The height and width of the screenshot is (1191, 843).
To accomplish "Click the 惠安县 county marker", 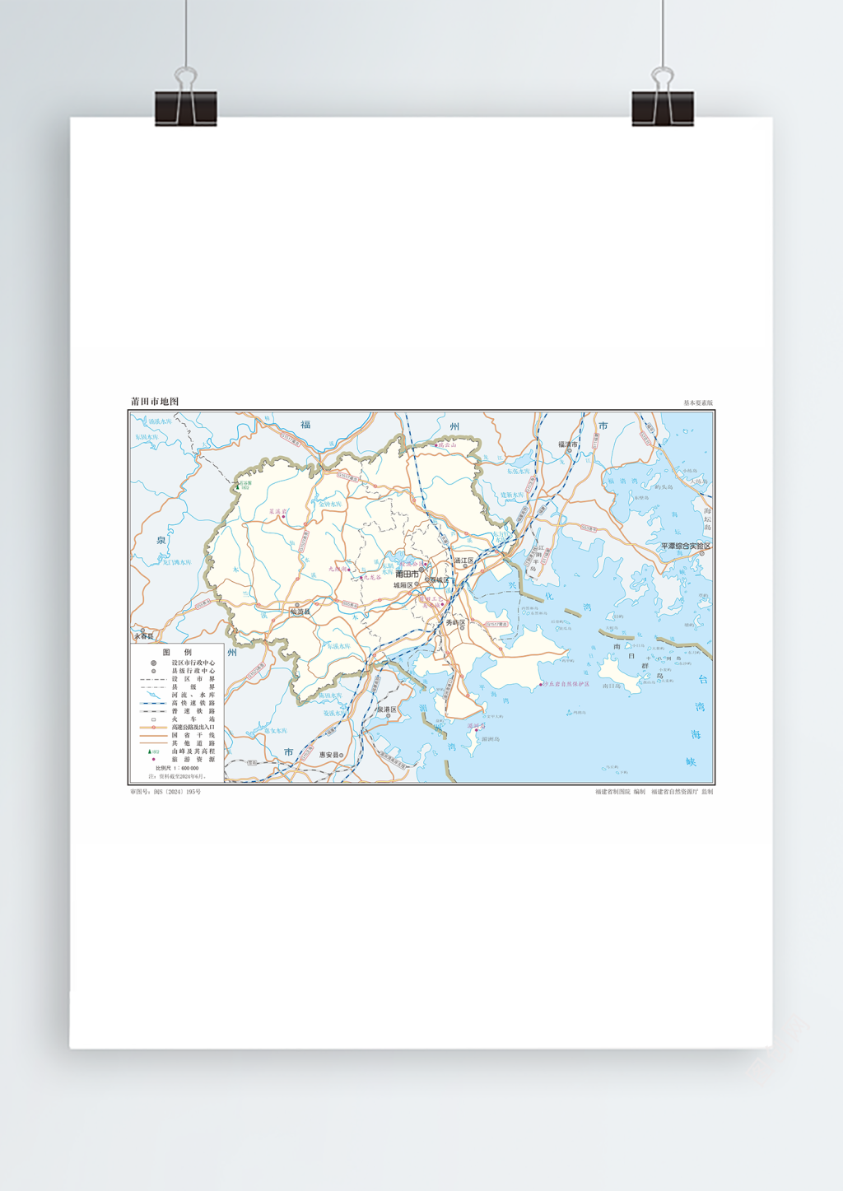I will (342, 755).
